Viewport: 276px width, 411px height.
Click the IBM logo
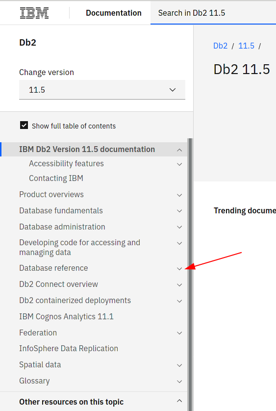pos(34,13)
